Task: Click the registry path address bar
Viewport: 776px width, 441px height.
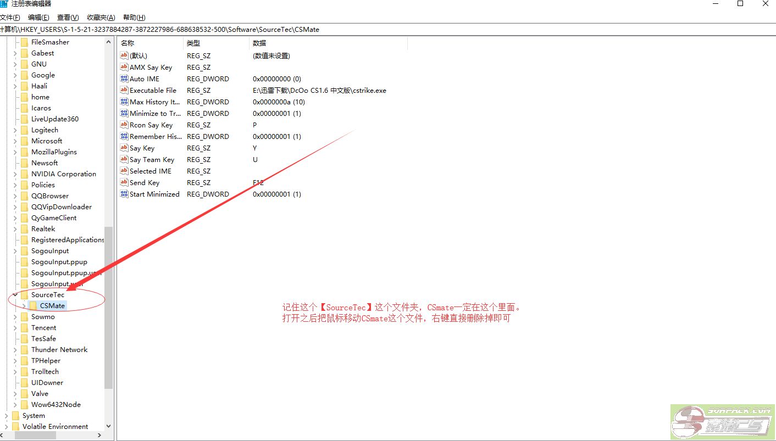Action: coord(385,30)
